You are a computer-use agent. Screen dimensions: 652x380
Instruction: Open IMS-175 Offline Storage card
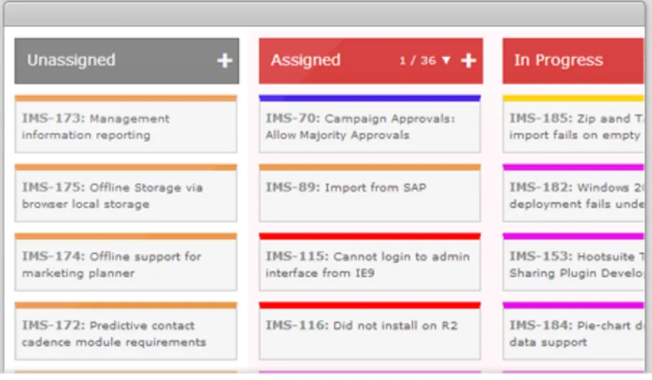125,196
